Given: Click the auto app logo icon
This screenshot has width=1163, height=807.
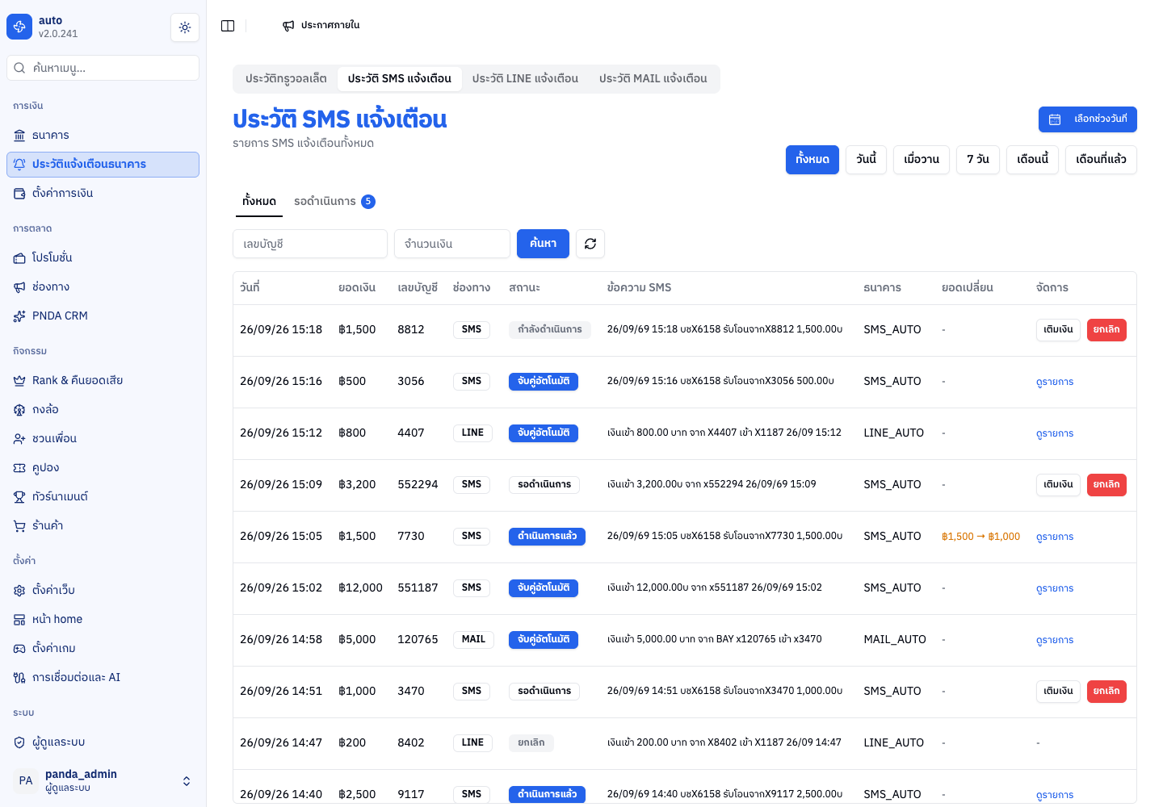Looking at the screenshot, I should [19, 27].
